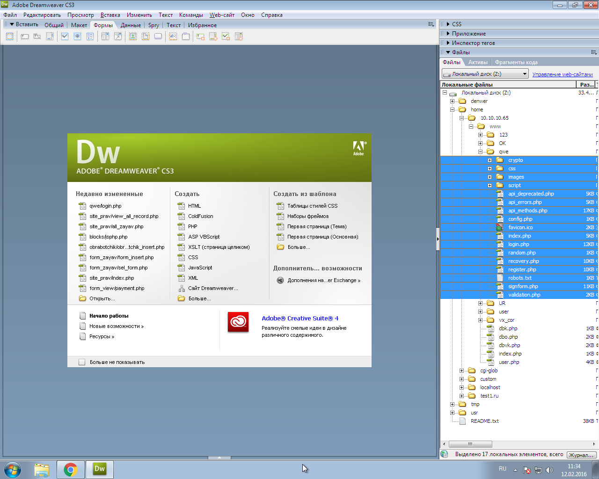The height and width of the screenshot is (479, 599).
Task: Insert a Jump Menu from Forms toolbar
Action: [x=118, y=36]
